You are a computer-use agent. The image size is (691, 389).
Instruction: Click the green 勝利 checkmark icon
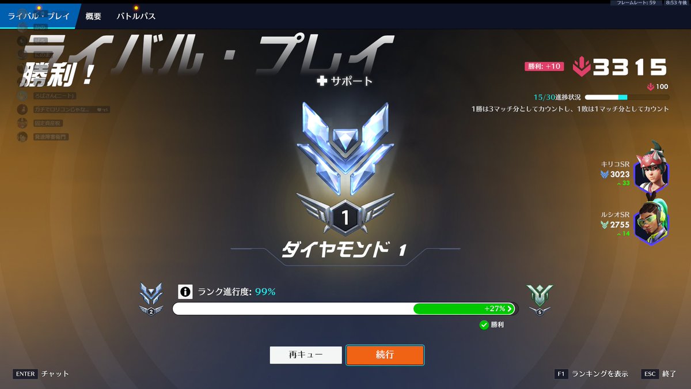point(484,325)
